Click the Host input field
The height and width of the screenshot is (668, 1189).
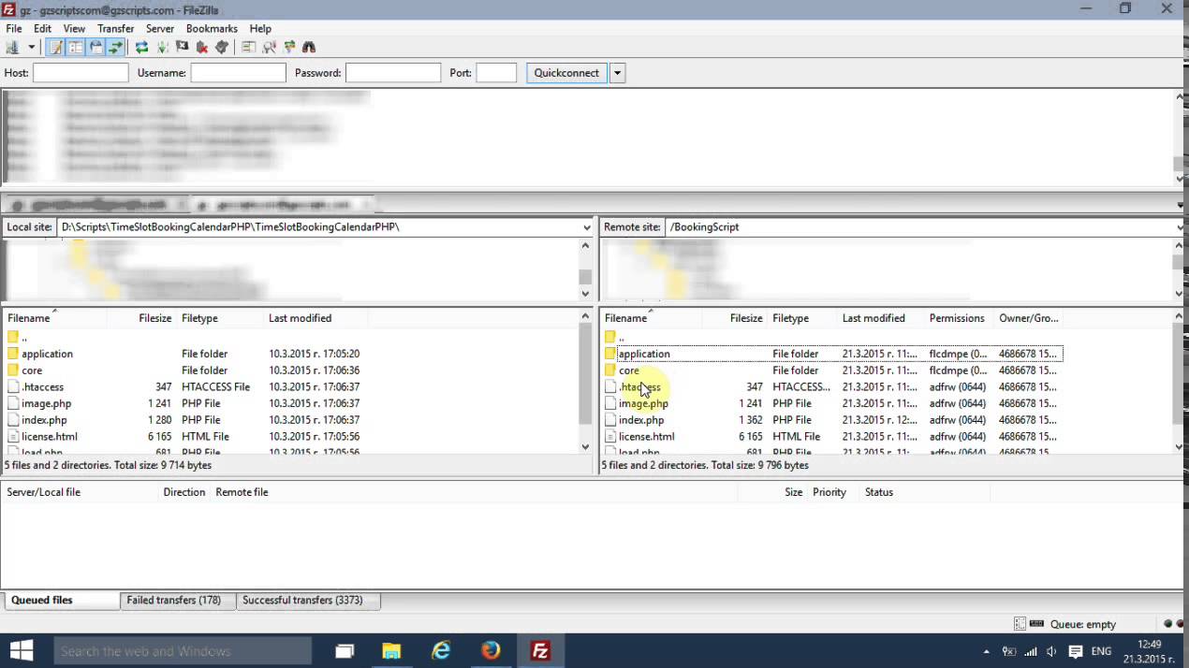(x=81, y=73)
